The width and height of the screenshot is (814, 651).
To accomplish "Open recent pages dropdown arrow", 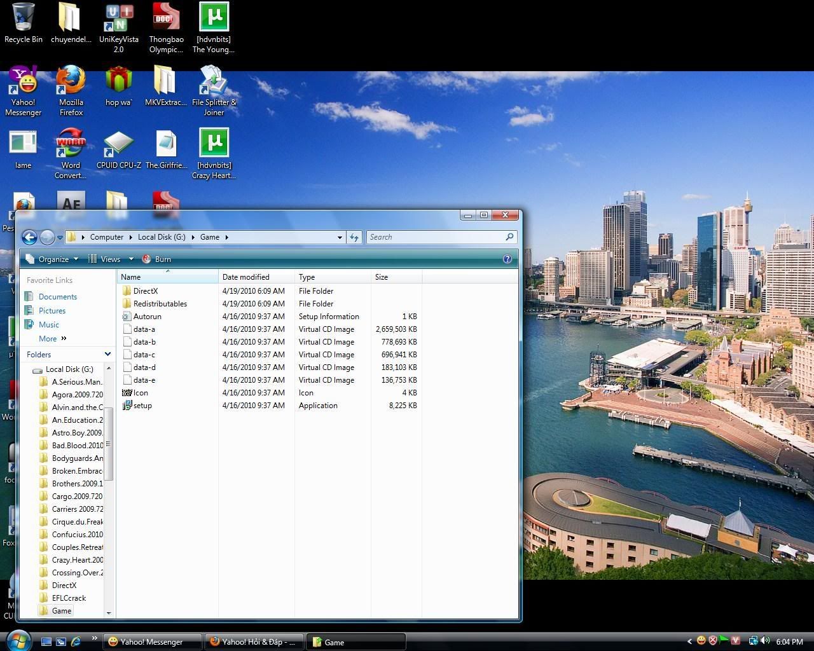I will click(60, 237).
